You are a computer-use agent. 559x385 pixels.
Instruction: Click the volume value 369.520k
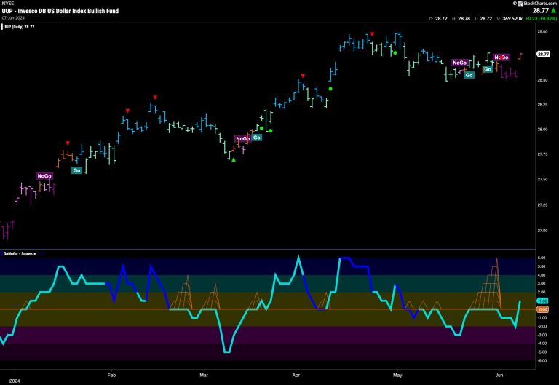coord(512,18)
